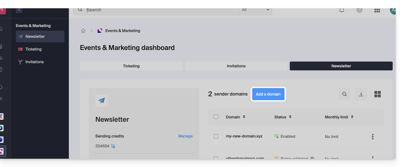
Task: Click the sending credits cart icon
Action: (x=113, y=146)
